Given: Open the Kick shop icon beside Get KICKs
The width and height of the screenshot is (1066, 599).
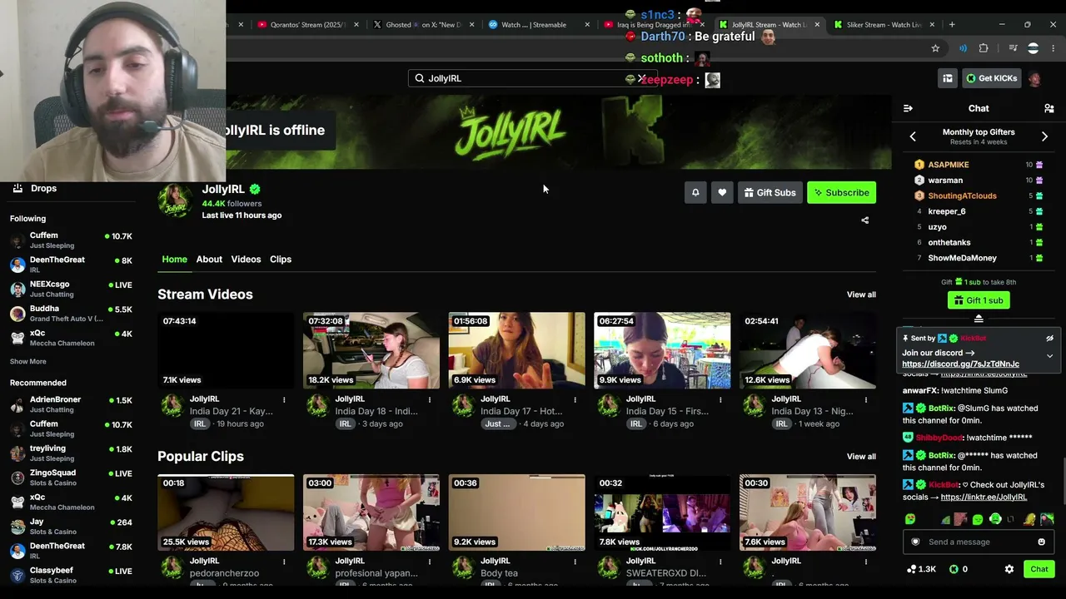Looking at the screenshot, I should (948, 78).
